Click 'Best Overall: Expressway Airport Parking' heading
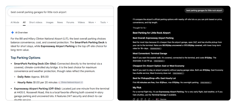Viewport: 236px width, 106px height. pos(153,38)
